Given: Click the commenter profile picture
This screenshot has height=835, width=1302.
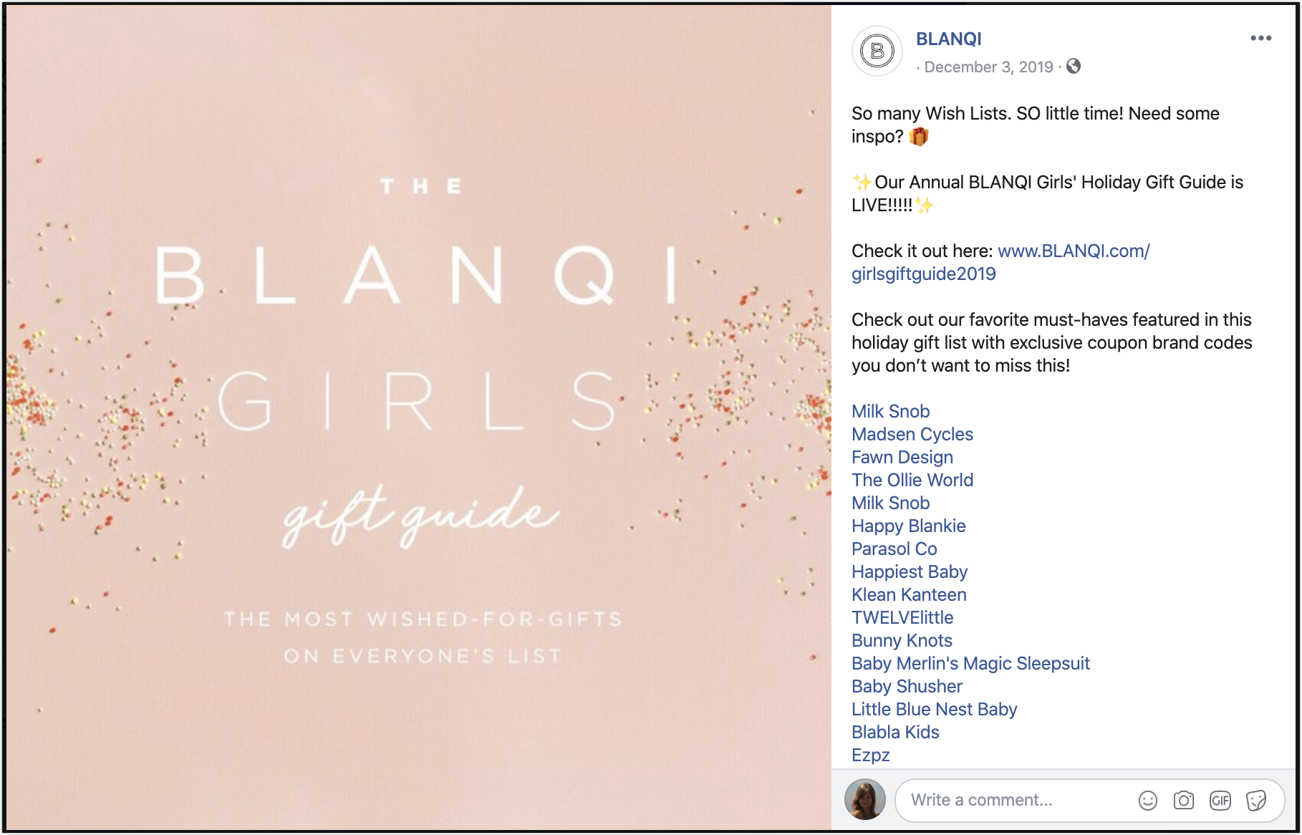Looking at the screenshot, I should click(x=865, y=799).
